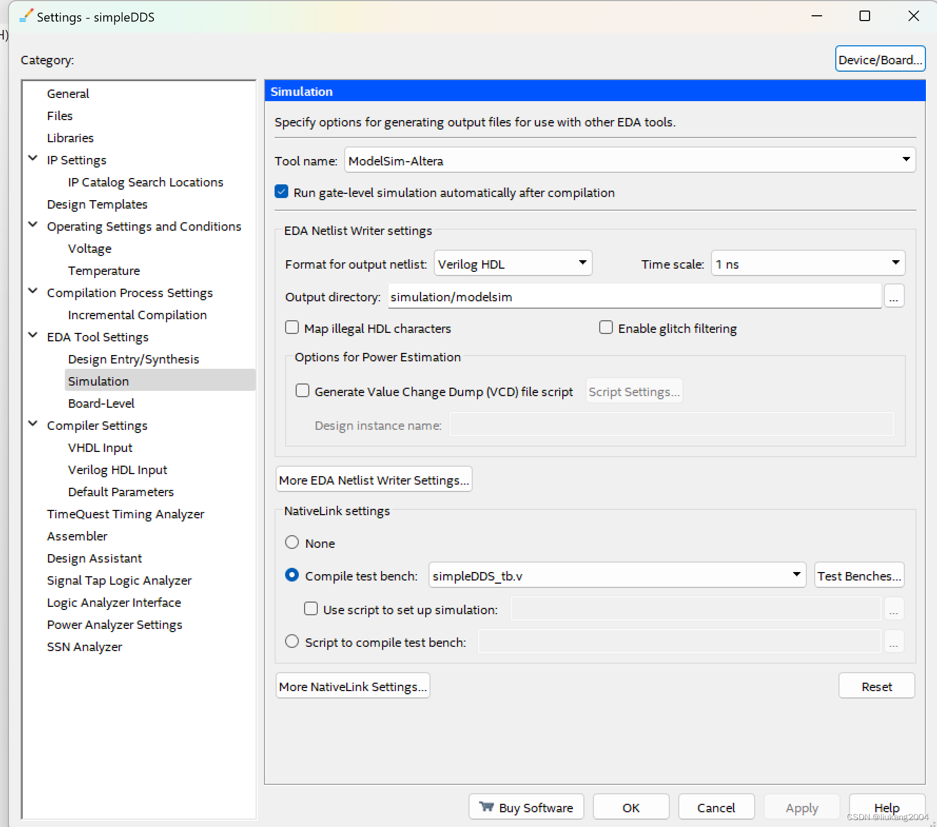Select the None NativeLink radio button
The height and width of the screenshot is (827, 937).
click(x=292, y=543)
